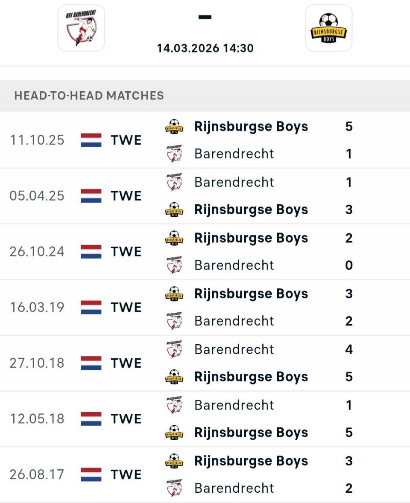
Task: Select TWE league label for 26.08.17 match
Action: click(x=126, y=474)
